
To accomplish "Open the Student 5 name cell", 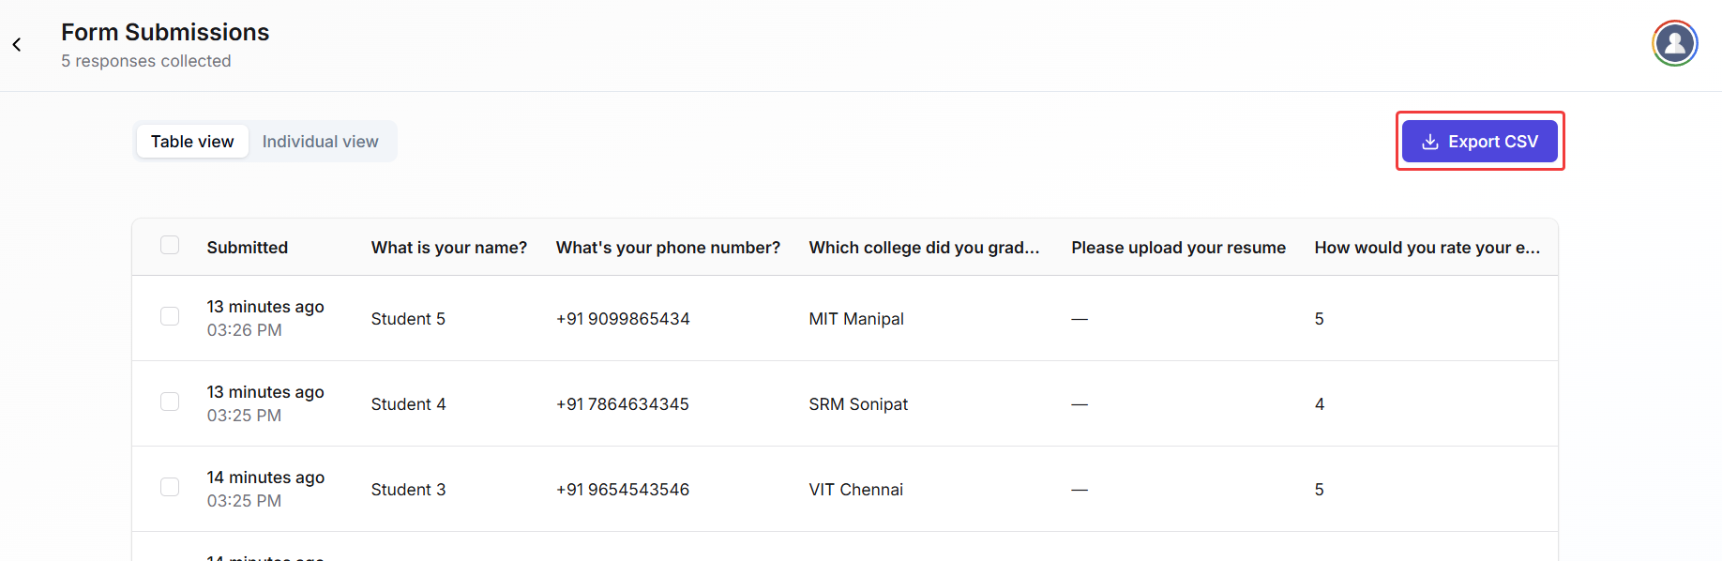I will click(x=408, y=319).
